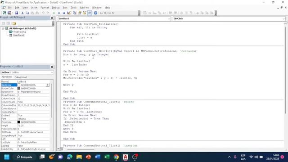Close the Project panel
The height and width of the screenshot is (162, 288).
(x=52, y=18)
